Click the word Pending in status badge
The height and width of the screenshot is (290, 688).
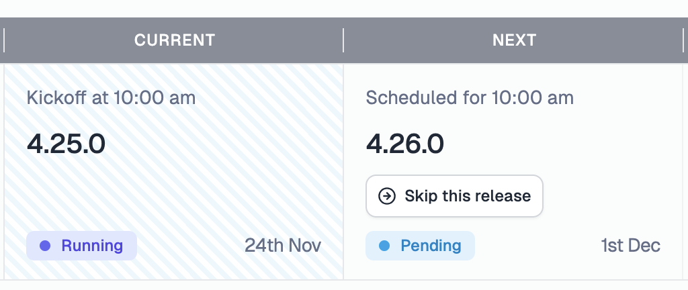coord(431,246)
